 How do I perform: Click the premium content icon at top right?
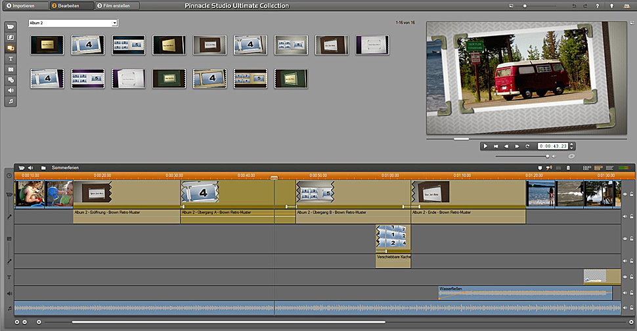click(x=627, y=6)
